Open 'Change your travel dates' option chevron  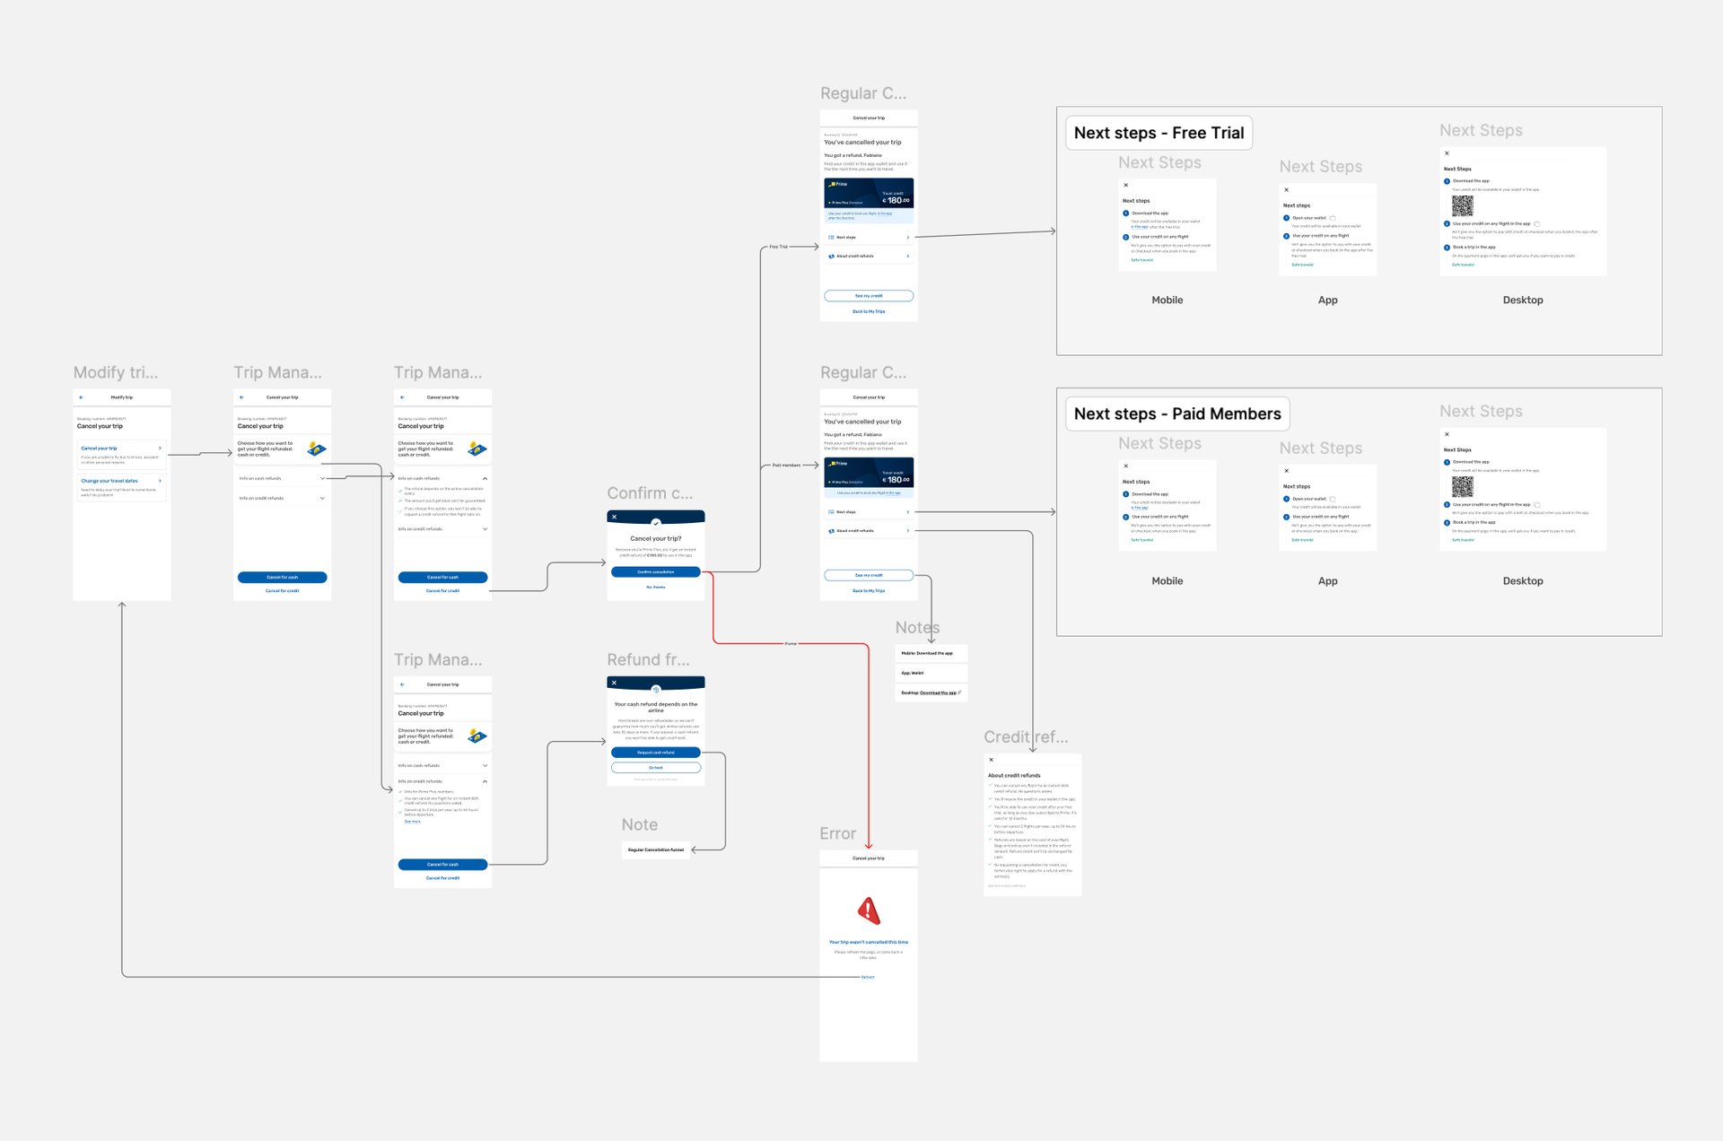(x=160, y=481)
